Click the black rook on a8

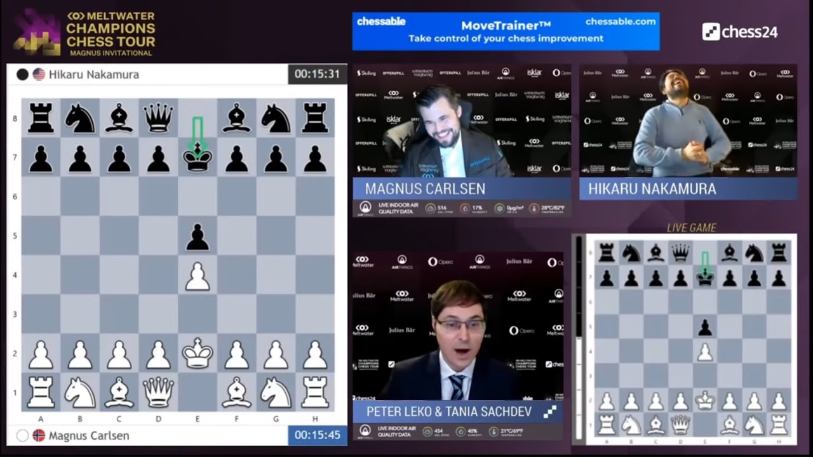click(41, 119)
